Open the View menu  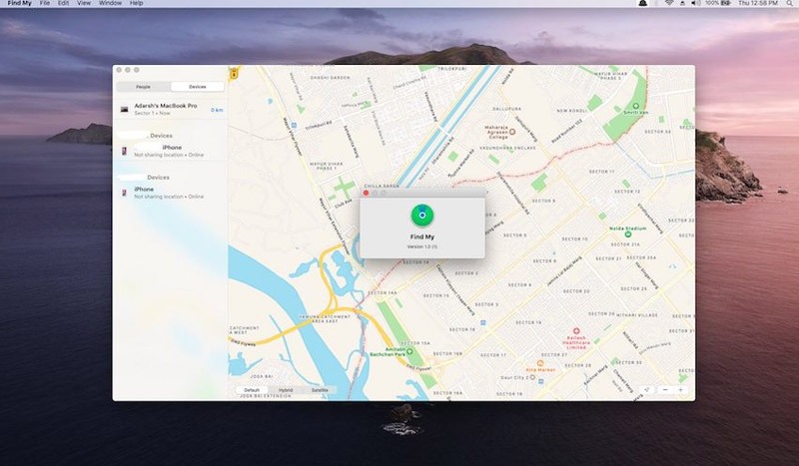[84, 3]
